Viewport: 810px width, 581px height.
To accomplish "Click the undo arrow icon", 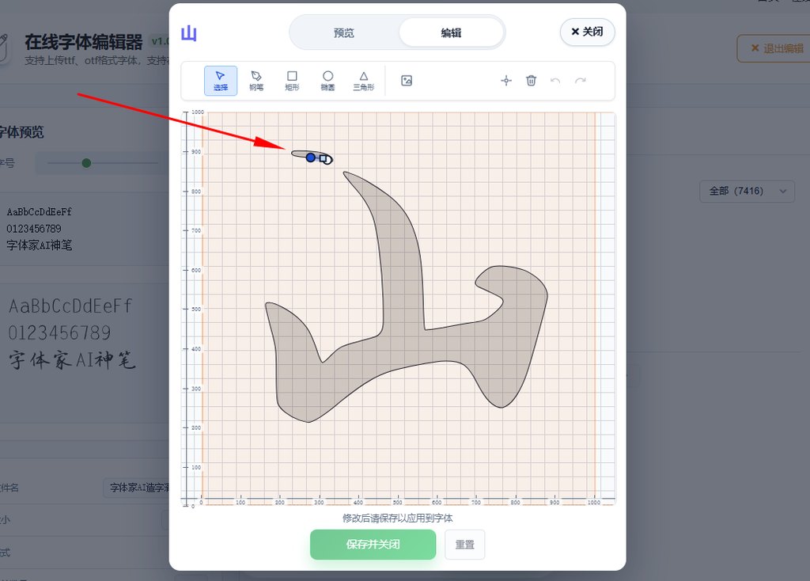I will click(x=555, y=80).
